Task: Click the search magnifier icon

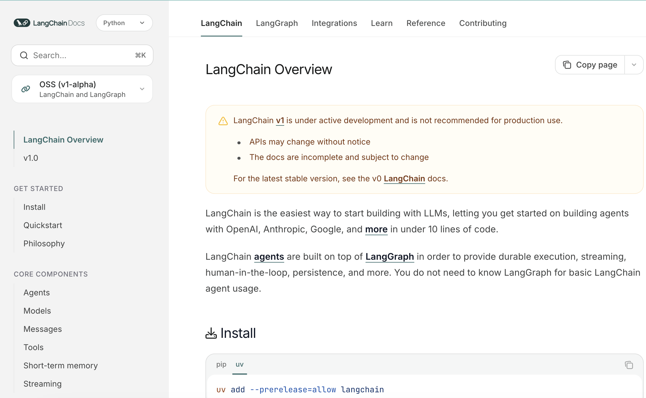Action: 24,55
